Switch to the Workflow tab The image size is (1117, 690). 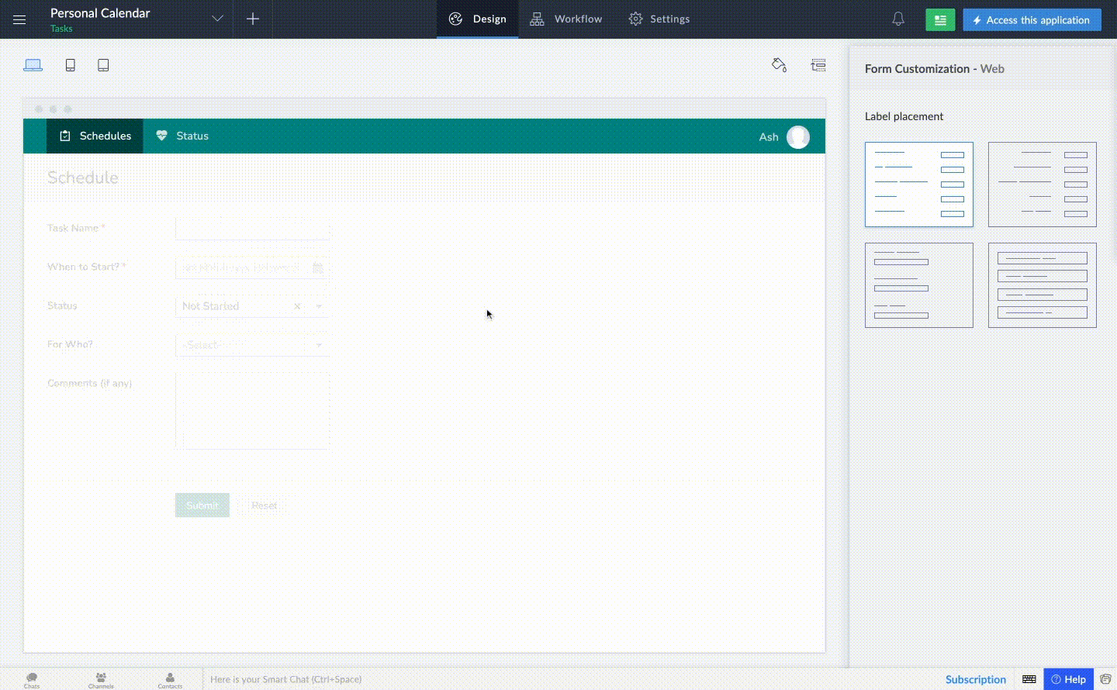(x=566, y=19)
